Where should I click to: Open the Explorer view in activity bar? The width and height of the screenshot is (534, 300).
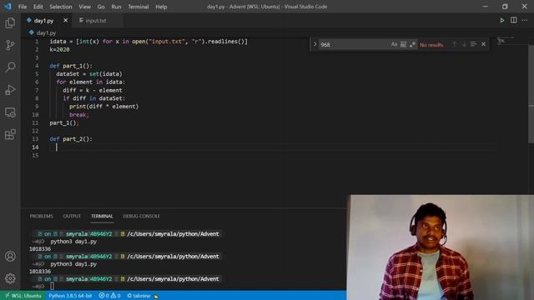coord(10,22)
